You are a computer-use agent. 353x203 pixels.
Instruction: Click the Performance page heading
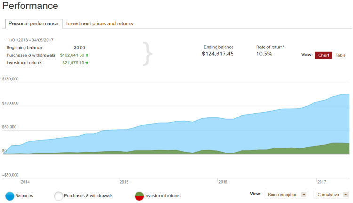30,6
